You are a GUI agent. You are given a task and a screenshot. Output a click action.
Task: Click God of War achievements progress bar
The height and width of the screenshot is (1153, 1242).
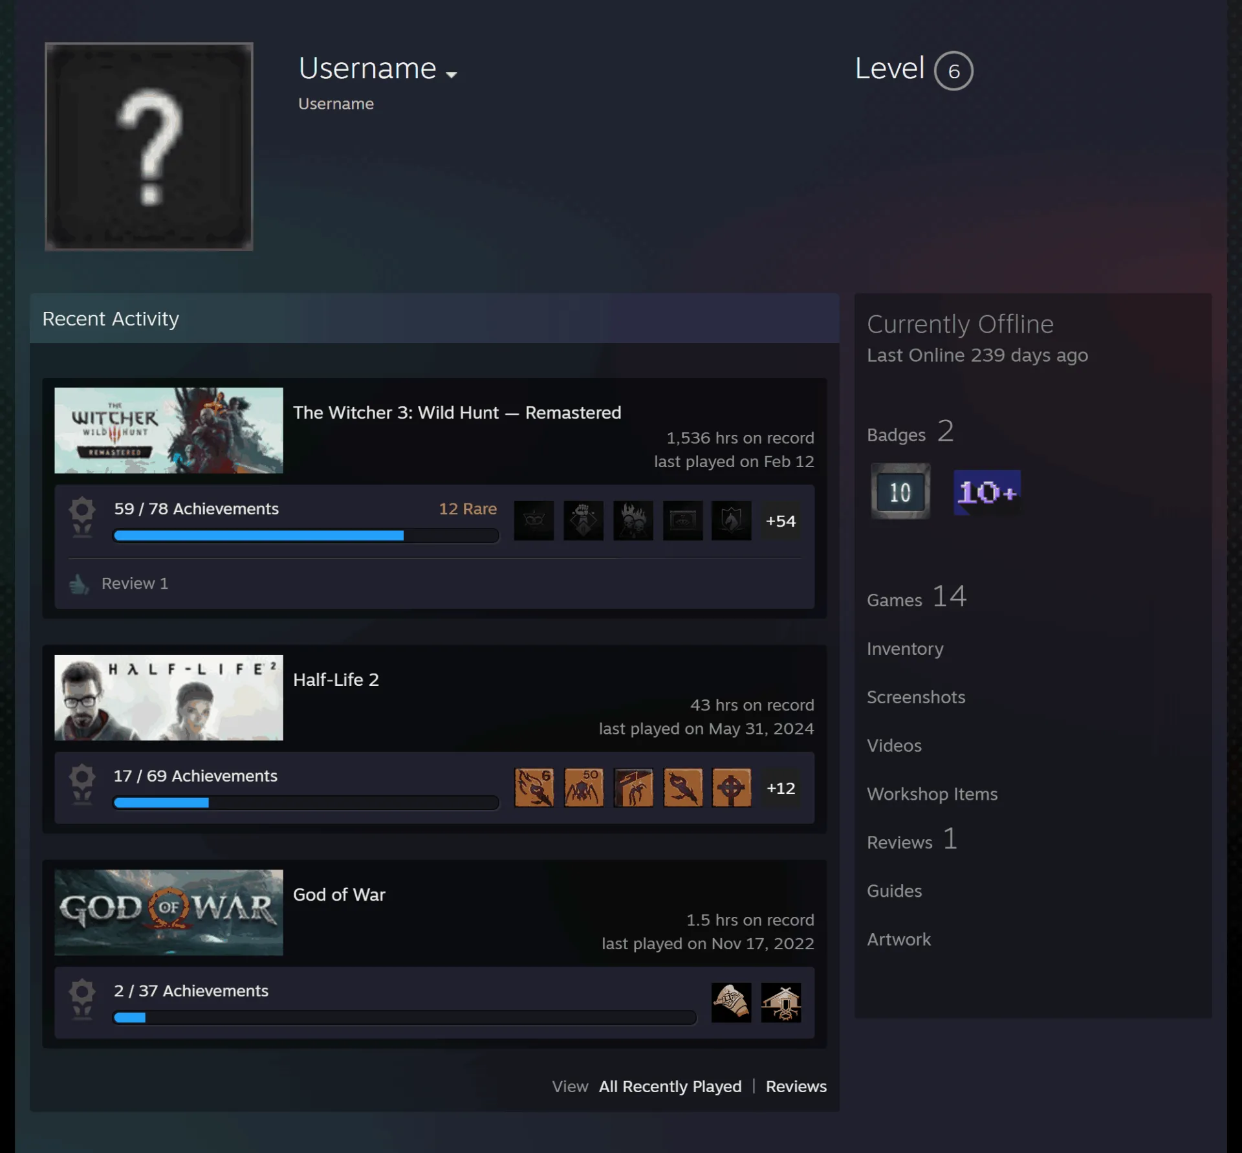tap(405, 1018)
